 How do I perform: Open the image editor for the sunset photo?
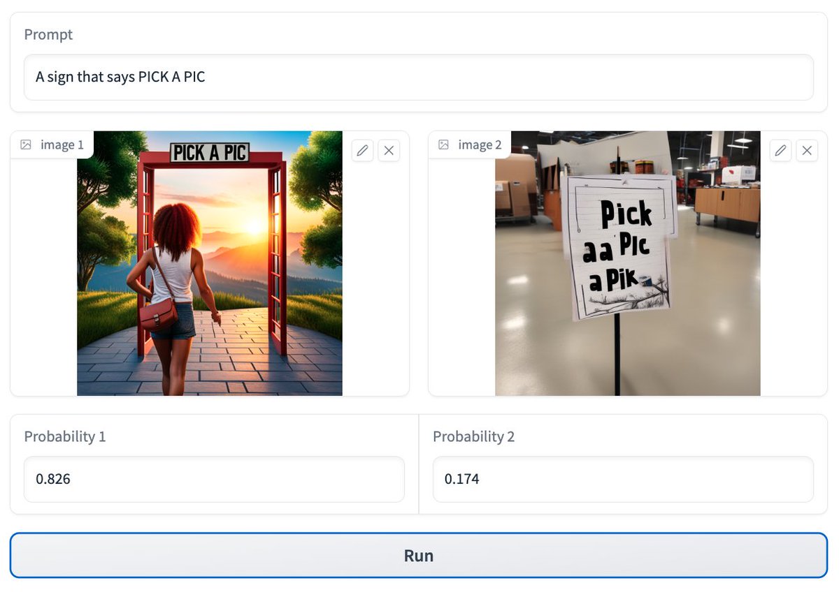point(362,150)
